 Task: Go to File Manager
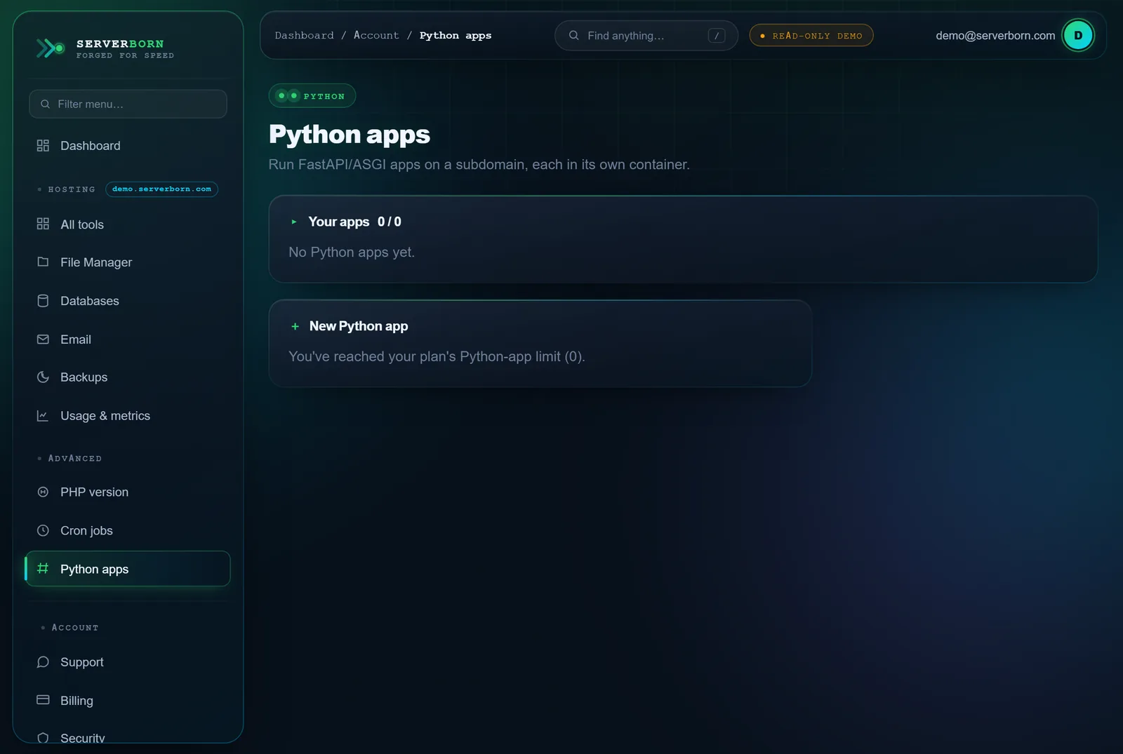click(128, 262)
